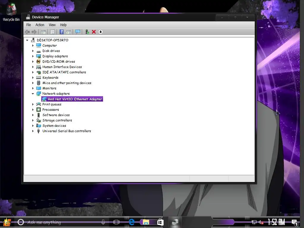Open the Action menu
Viewport: 304px width, 228px height.
(x=40, y=25)
